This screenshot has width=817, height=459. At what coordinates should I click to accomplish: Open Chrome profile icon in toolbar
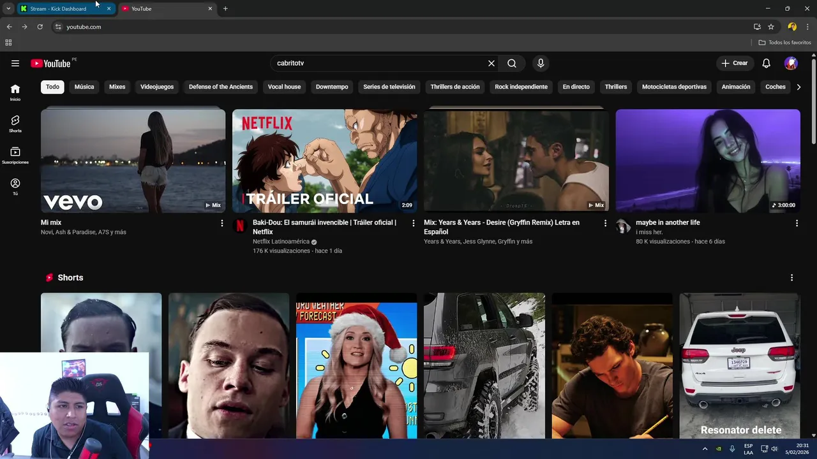(x=792, y=27)
